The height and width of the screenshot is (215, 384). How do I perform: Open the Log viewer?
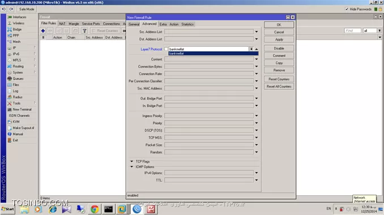(x=15, y=91)
